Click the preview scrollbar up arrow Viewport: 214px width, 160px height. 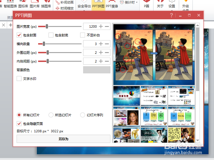point(198,26)
